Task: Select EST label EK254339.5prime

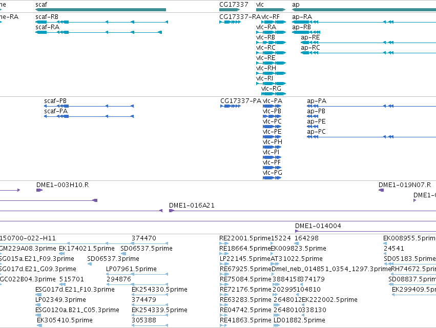Action: click(x=160, y=310)
